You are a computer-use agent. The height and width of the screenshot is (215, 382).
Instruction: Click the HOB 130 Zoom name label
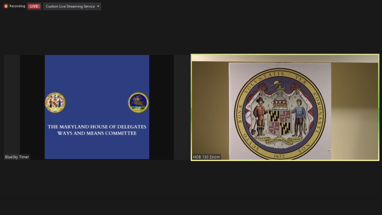pos(206,157)
